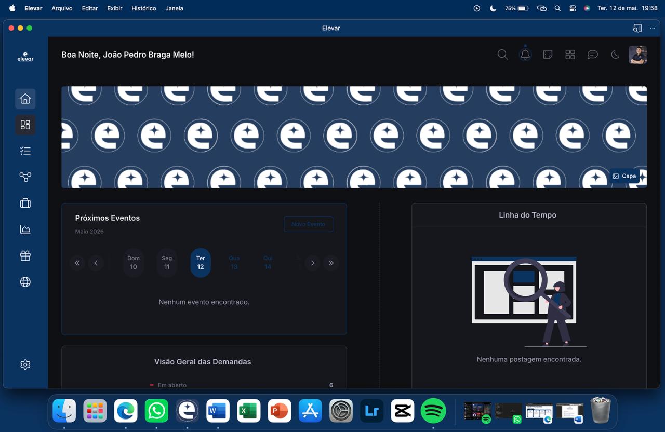Jump back with the double-left chevron
This screenshot has width=665, height=432.
pyautogui.click(x=77, y=263)
